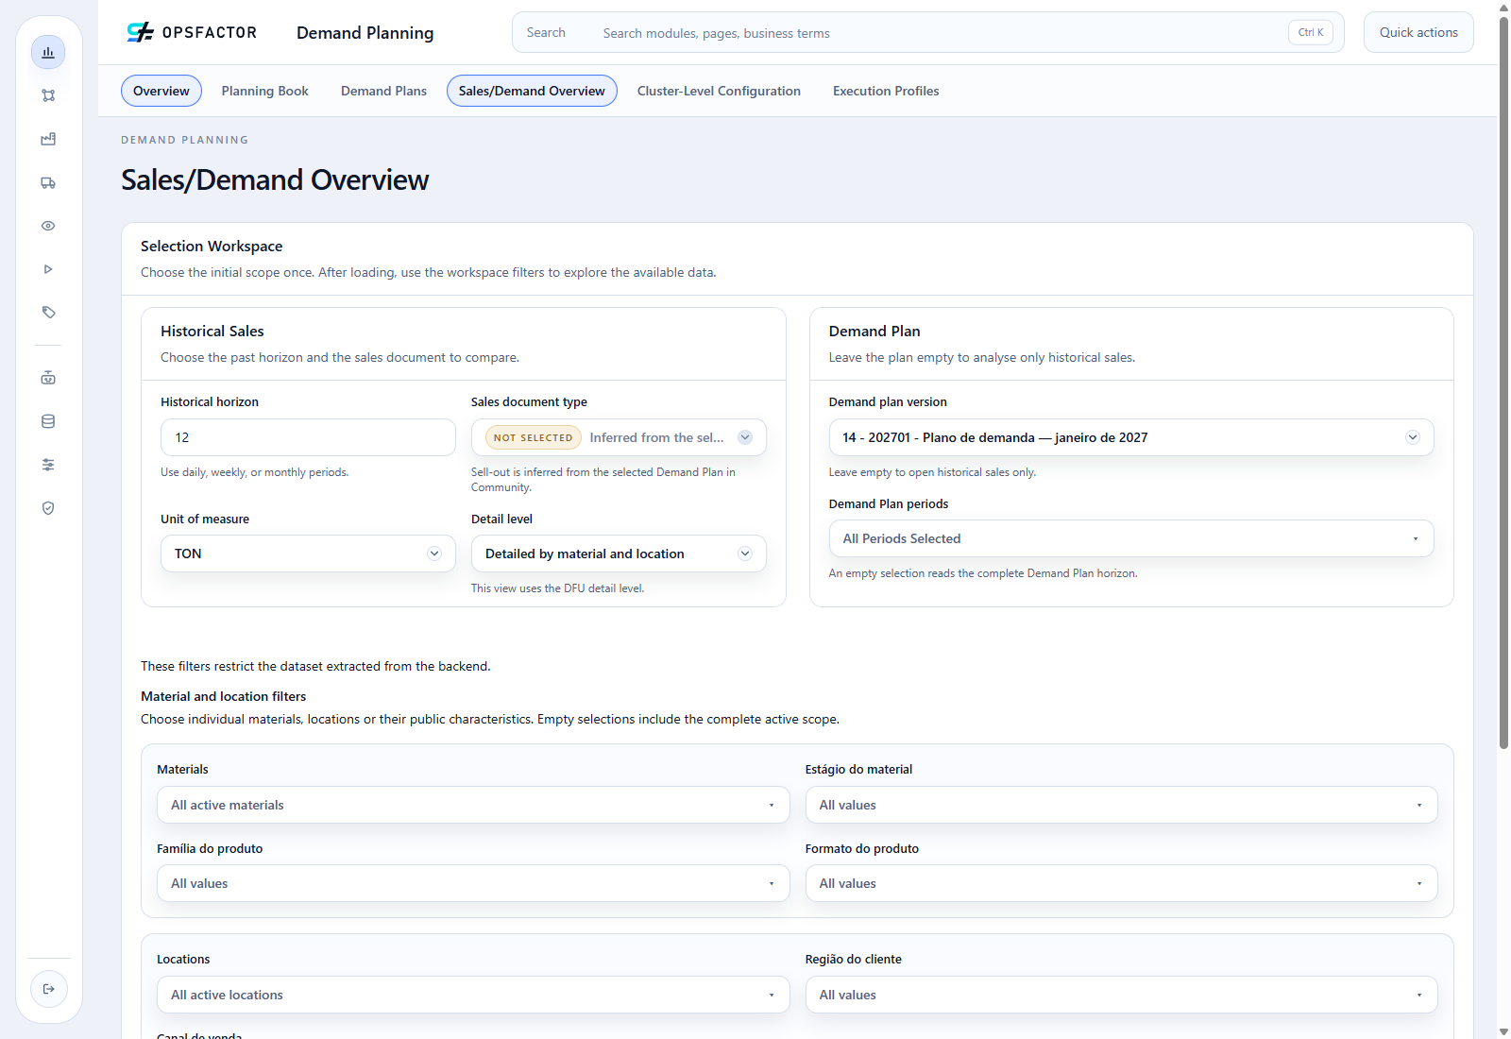Open the Sales document type dropdown
The width and height of the screenshot is (1511, 1039).
pos(619,437)
